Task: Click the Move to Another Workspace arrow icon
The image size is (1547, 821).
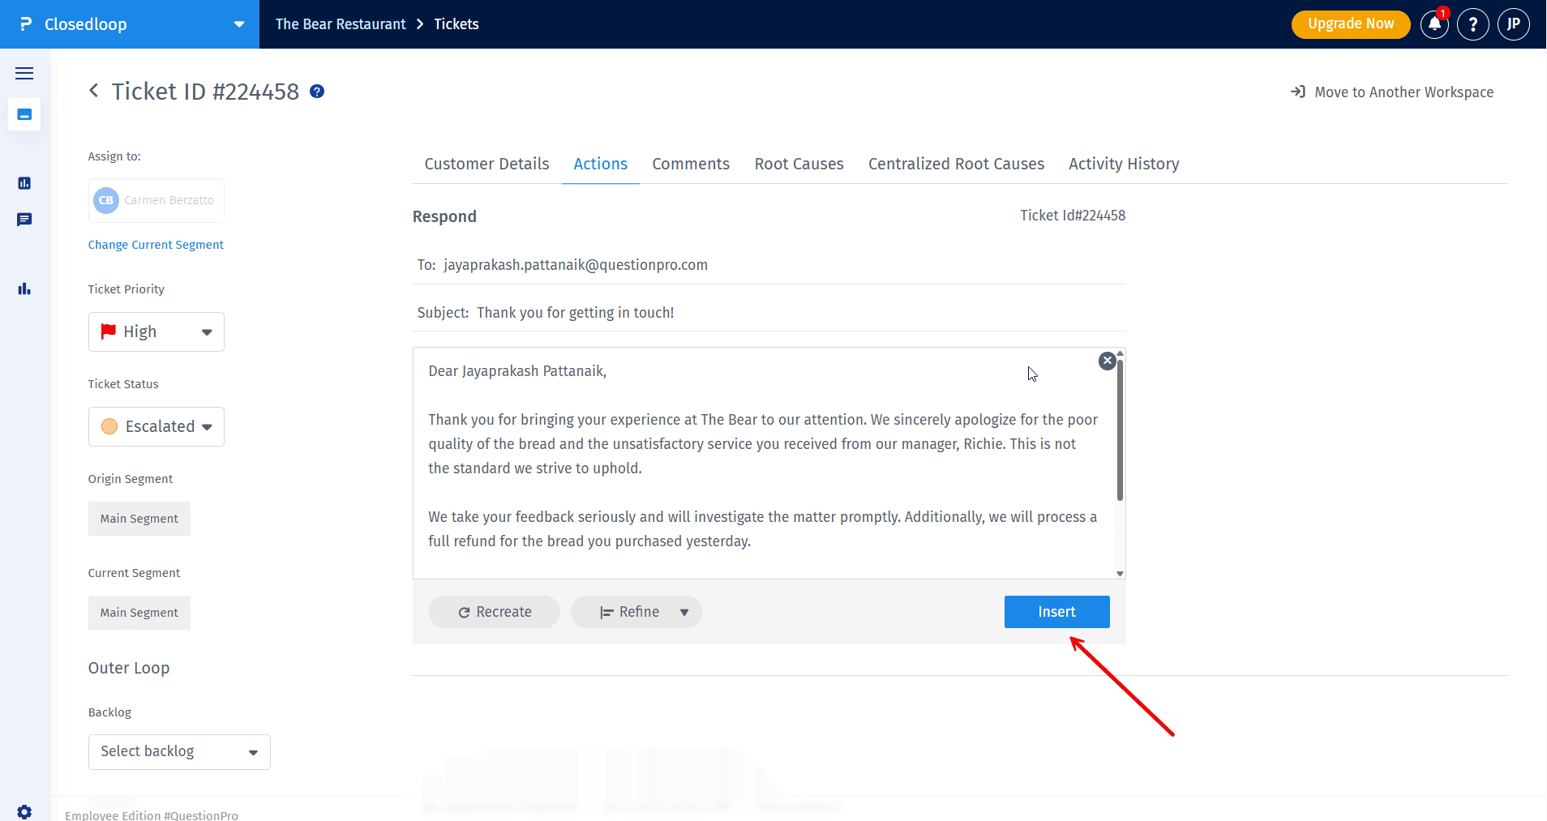Action: [1297, 92]
